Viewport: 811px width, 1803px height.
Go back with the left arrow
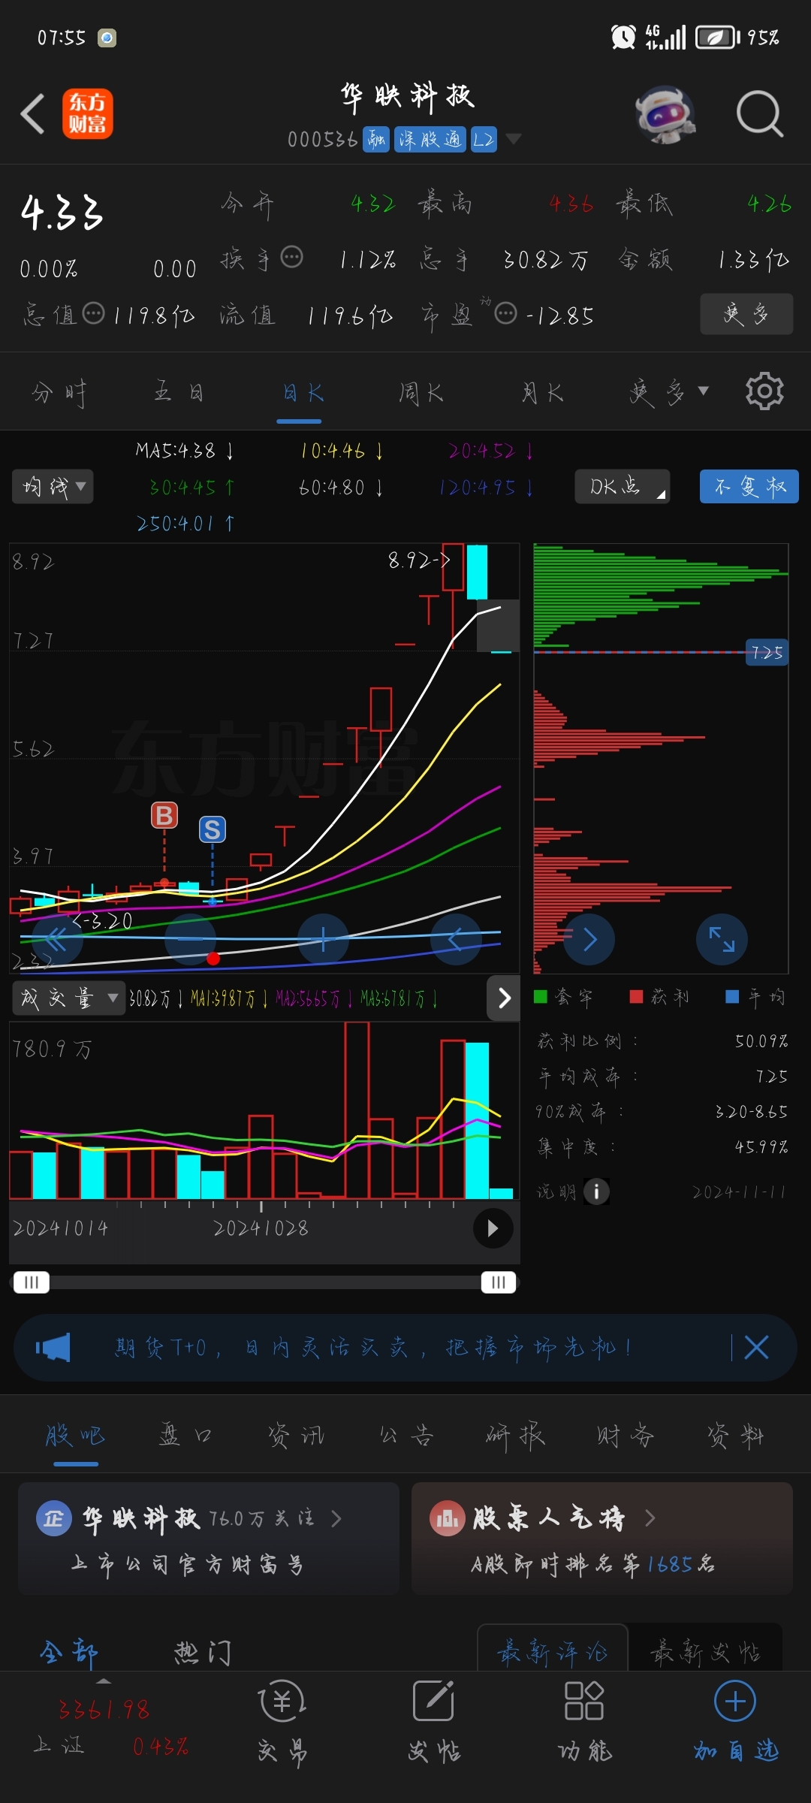[x=33, y=114]
